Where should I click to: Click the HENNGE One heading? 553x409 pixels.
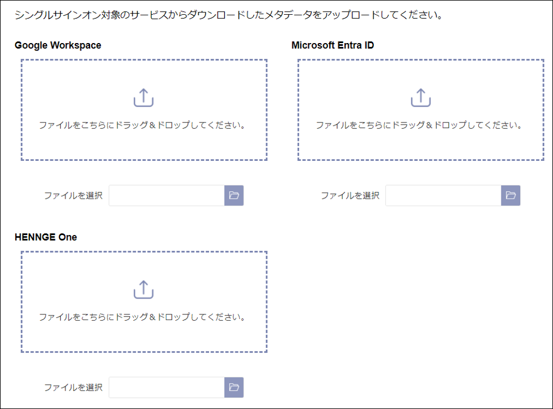click(x=46, y=237)
